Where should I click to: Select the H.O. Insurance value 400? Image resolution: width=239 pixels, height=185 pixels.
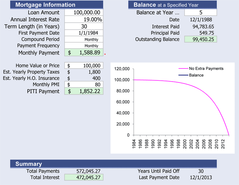click(x=96, y=78)
